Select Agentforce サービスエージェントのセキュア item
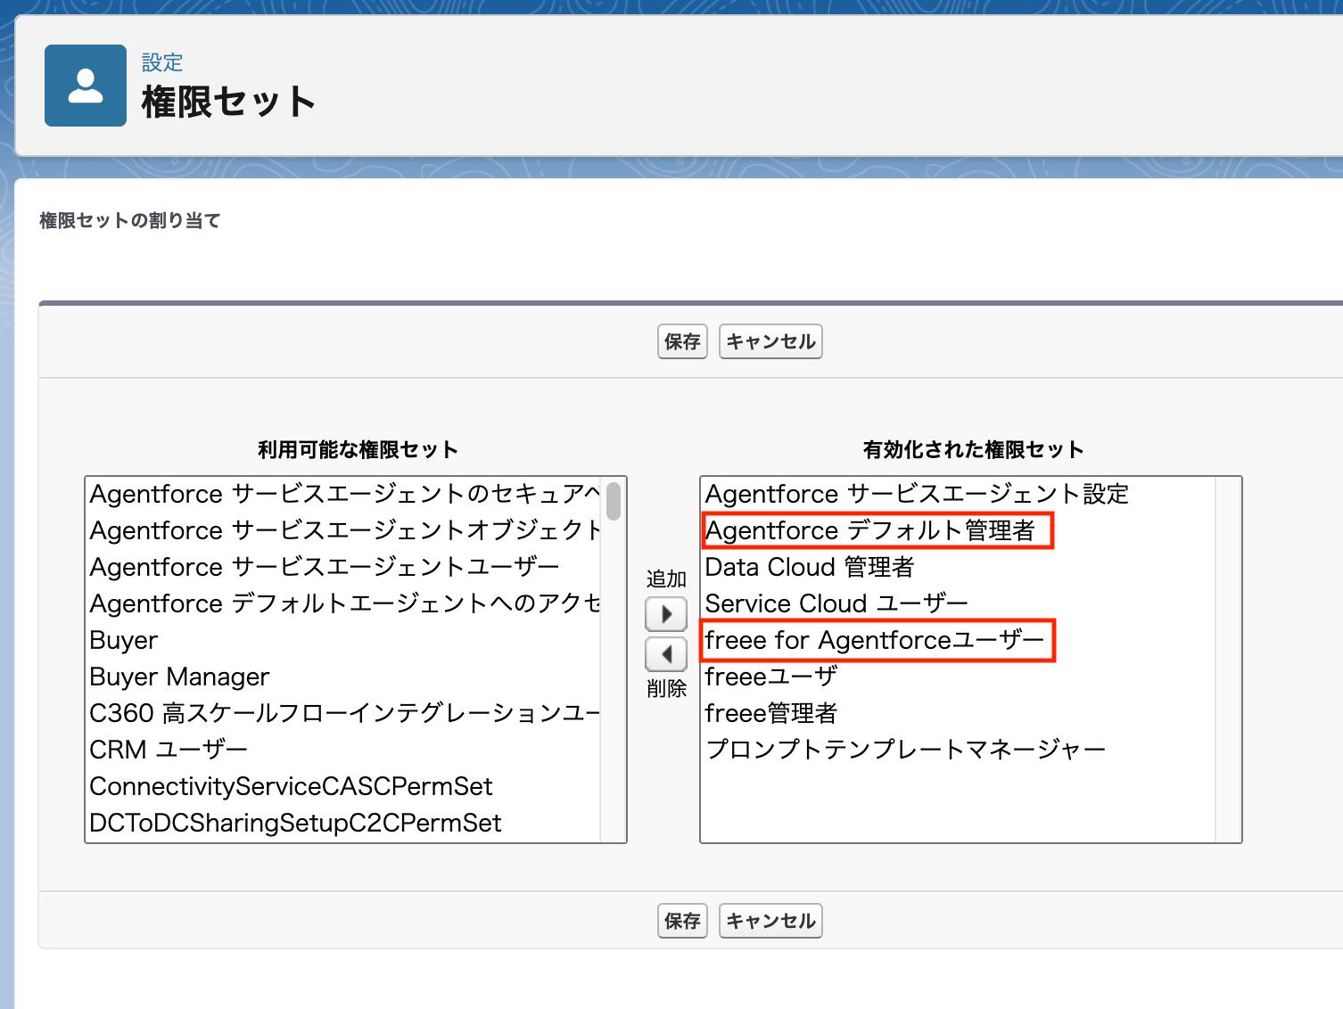Screen dimensions: 1343x1009 tap(344, 494)
